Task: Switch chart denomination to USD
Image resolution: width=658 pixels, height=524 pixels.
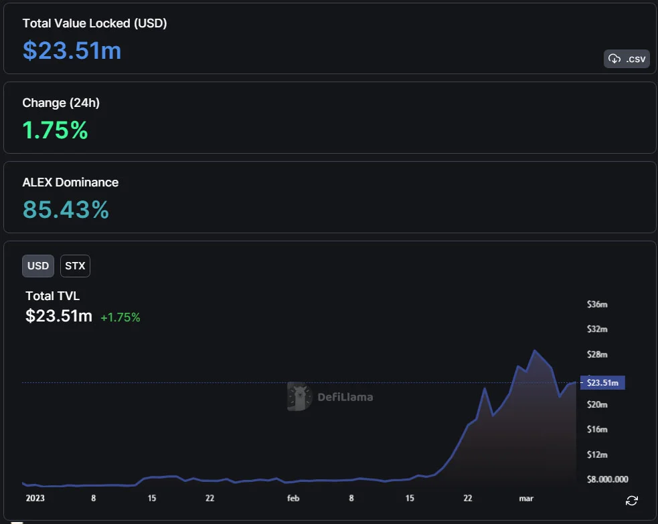Action: click(x=38, y=266)
